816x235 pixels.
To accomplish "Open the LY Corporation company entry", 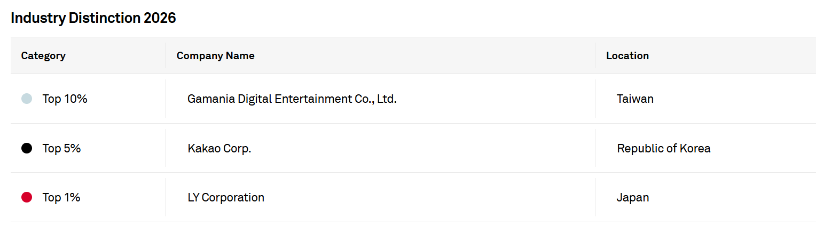I will click(x=226, y=198).
